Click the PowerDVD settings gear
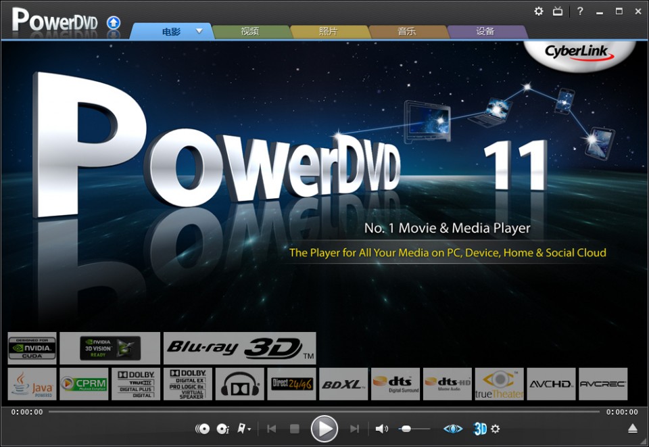 pos(539,11)
